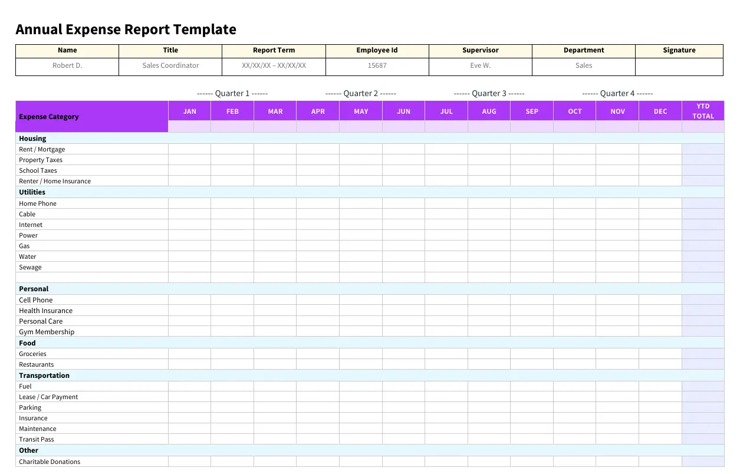Screen dimensions: 740x474
Task: Click the JAN month column header
Action: click(189, 111)
